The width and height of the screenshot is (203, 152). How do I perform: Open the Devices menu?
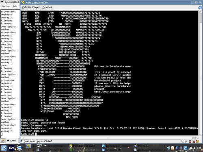pyautogui.click(x=47, y=7)
